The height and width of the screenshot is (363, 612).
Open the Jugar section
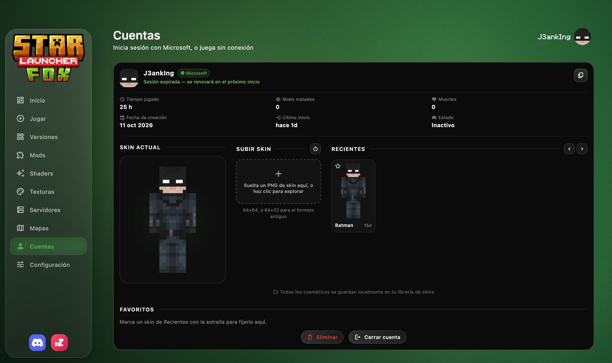49,119
